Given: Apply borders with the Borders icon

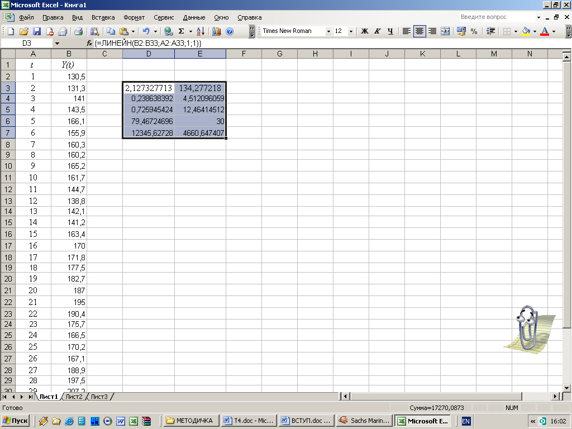Looking at the screenshot, I should (507, 31).
